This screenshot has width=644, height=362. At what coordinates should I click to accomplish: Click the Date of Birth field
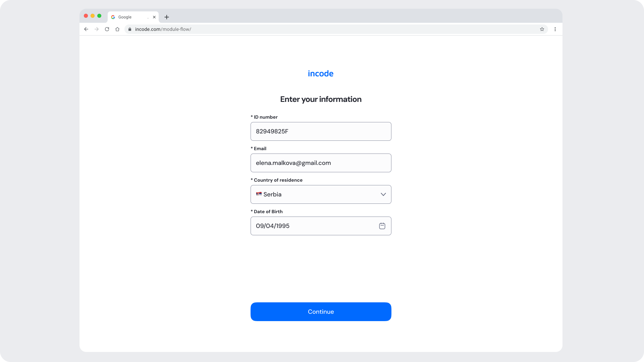pos(321,226)
